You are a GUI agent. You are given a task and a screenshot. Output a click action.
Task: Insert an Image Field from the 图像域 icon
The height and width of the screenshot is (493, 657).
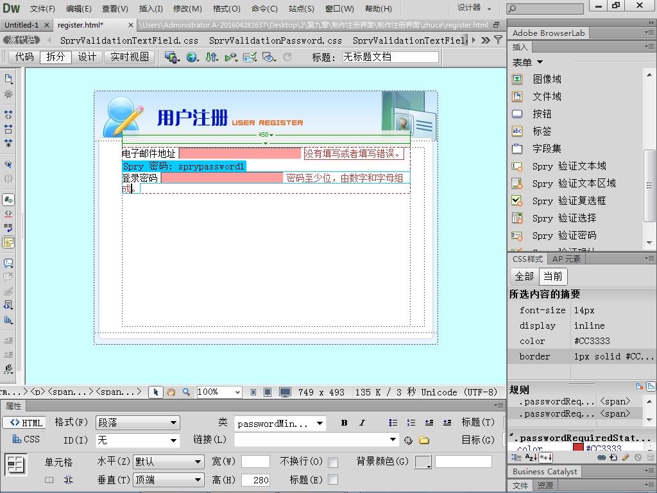pyautogui.click(x=518, y=79)
